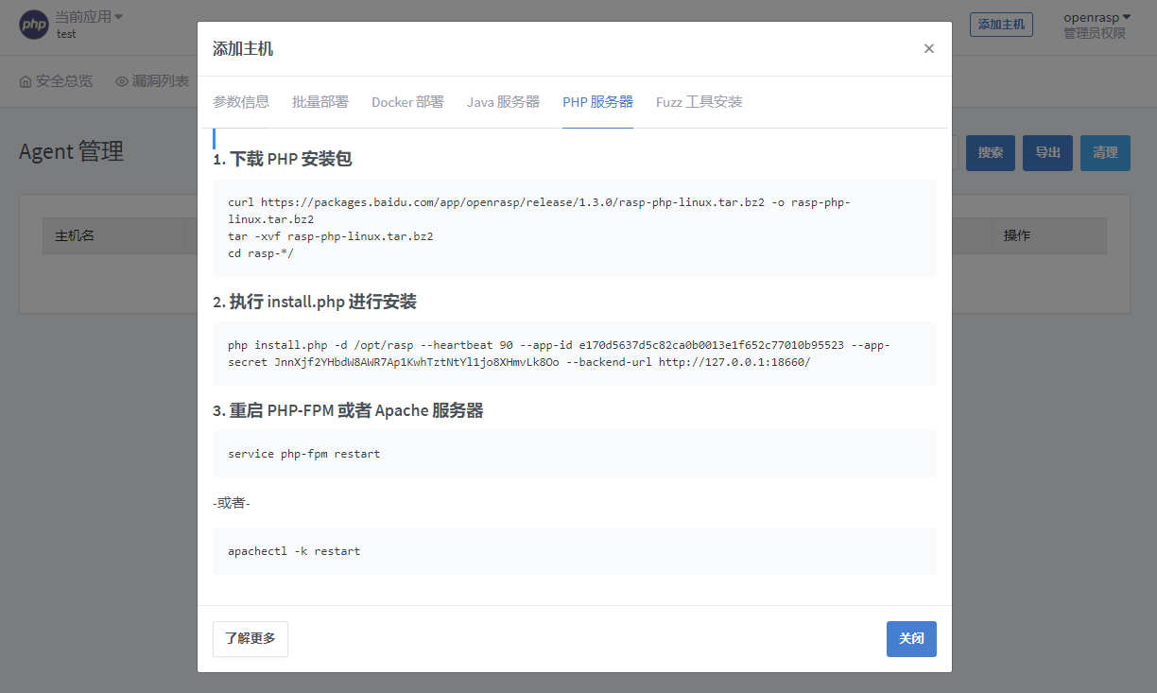Click the 添加主机 button in the header
Screen dimensions: 1157x693
pyautogui.click(x=1001, y=25)
